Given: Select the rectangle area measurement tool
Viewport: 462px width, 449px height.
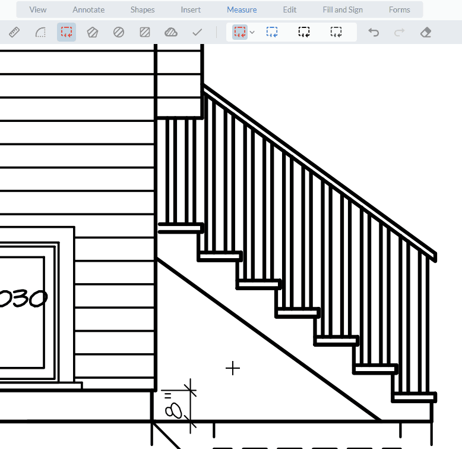Looking at the screenshot, I should tap(145, 32).
